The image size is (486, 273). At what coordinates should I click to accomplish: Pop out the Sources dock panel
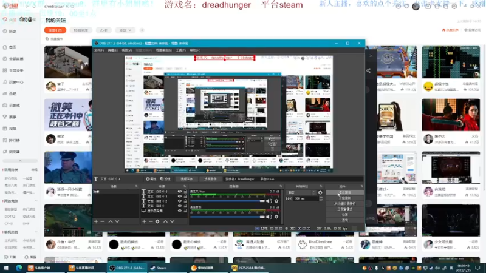point(185,186)
